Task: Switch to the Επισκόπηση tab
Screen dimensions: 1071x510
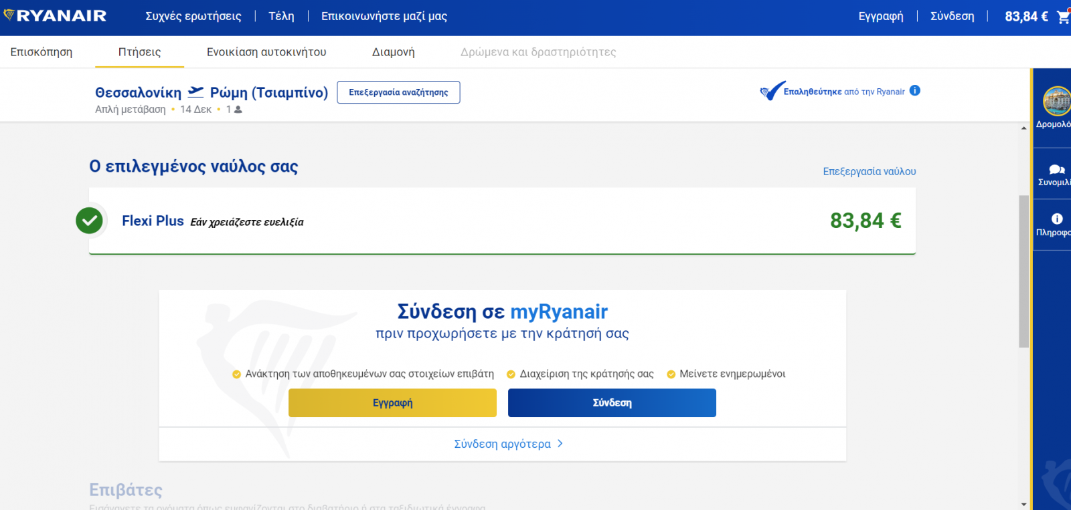Action: coord(42,52)
